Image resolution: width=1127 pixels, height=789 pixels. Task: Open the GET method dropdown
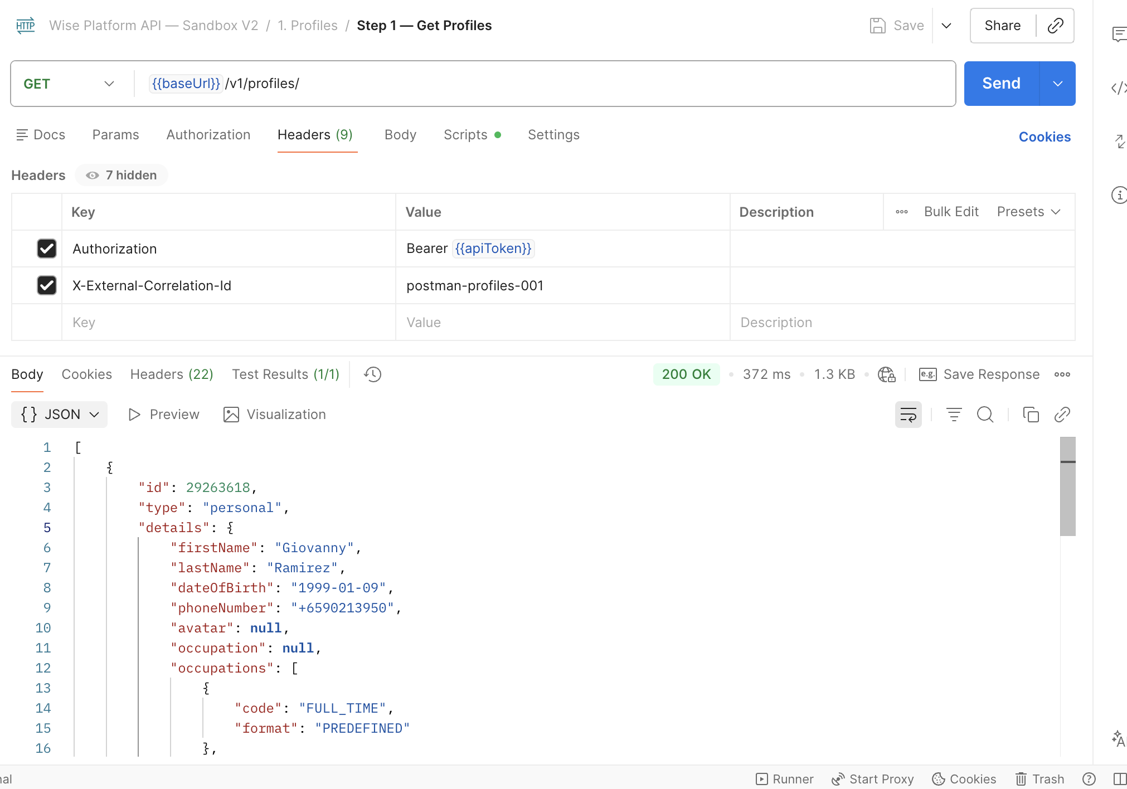click(x=69, y=84)
